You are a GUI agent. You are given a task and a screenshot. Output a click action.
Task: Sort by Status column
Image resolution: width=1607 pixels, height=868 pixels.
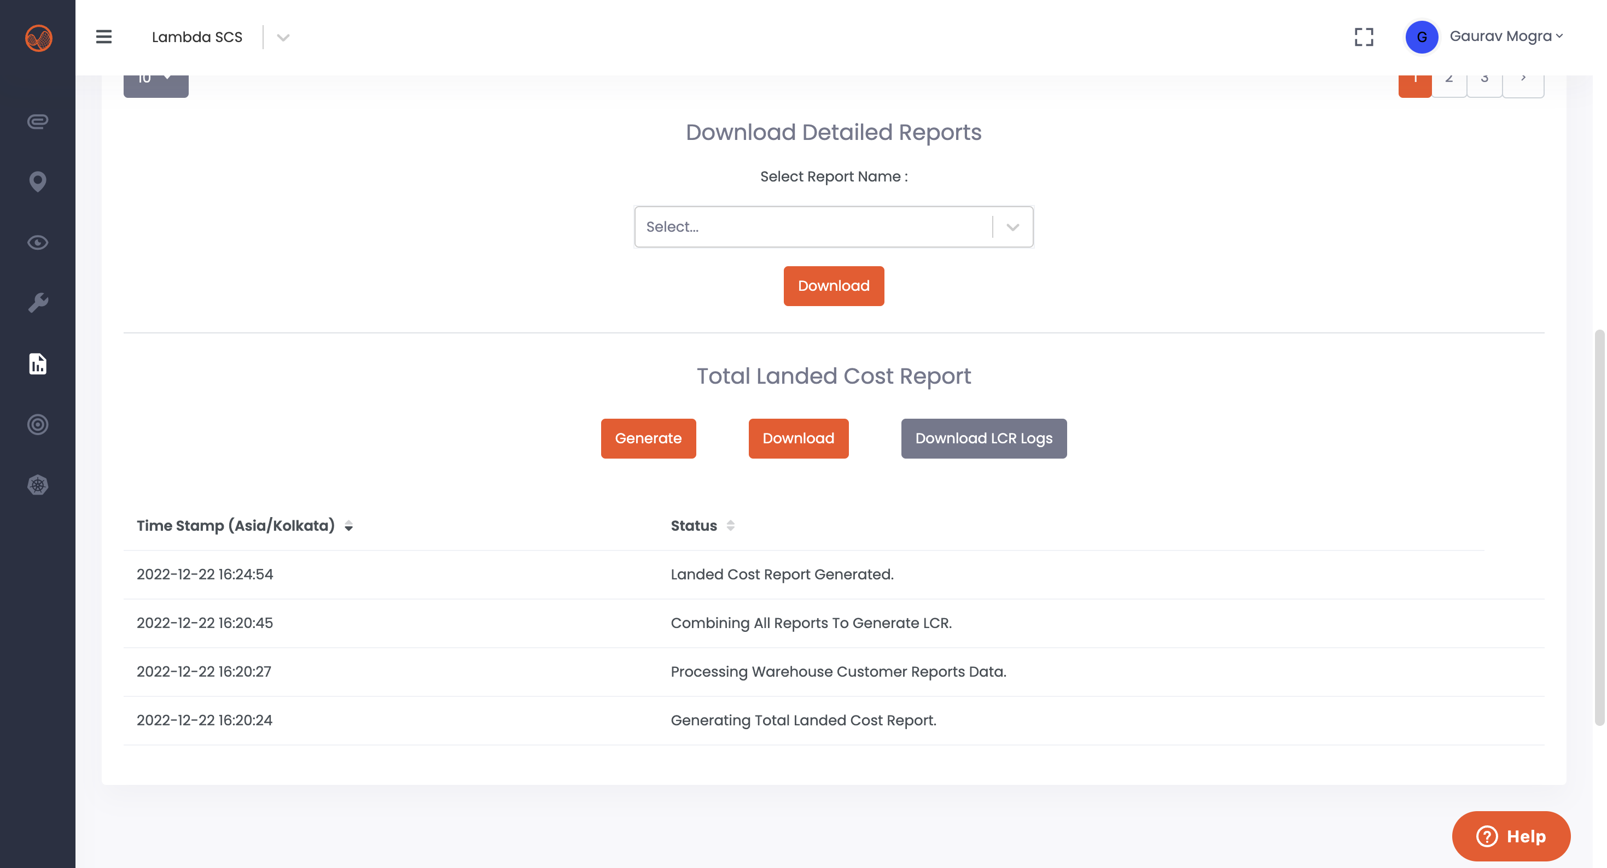pyautogui.click(x=730, y=526)
